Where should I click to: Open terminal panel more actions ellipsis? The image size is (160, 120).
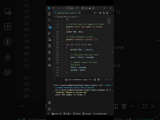pos(102,79)
